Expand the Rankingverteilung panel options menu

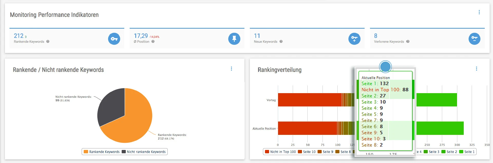coord(477,69)
